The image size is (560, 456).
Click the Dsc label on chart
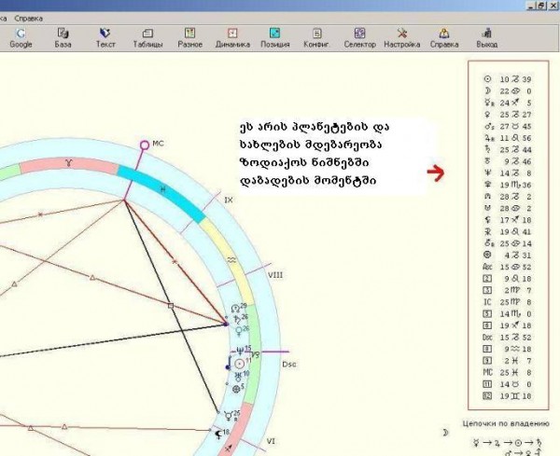pyautogui.click(x=288, y=364)
